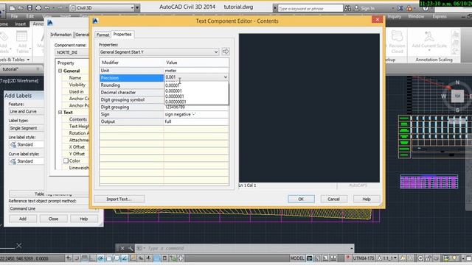Click the binoculars search icon in title bar
The image size is (472, 265).
[x=347, y=8]
